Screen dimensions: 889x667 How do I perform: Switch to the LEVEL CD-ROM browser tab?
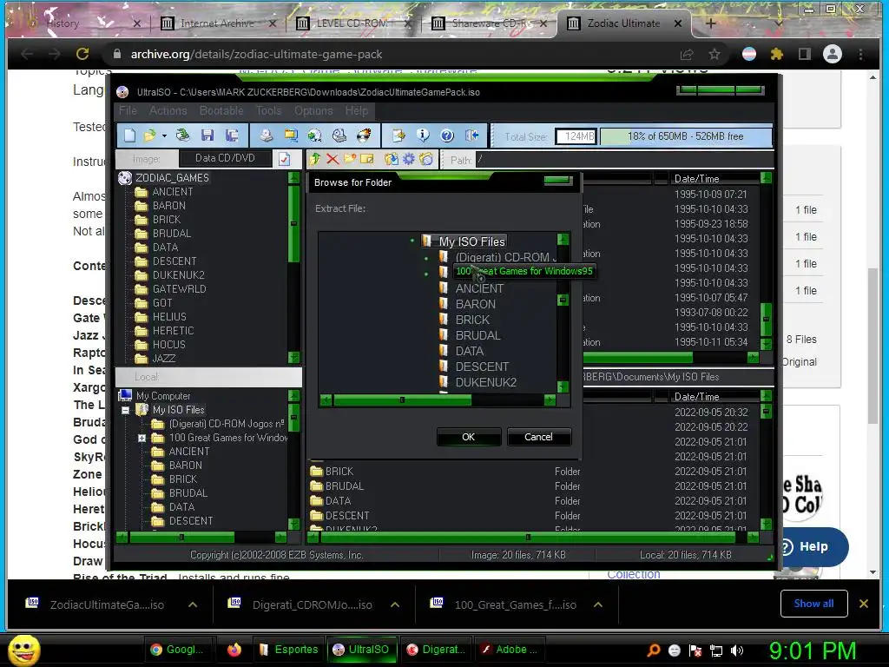[x=352, y=23]
